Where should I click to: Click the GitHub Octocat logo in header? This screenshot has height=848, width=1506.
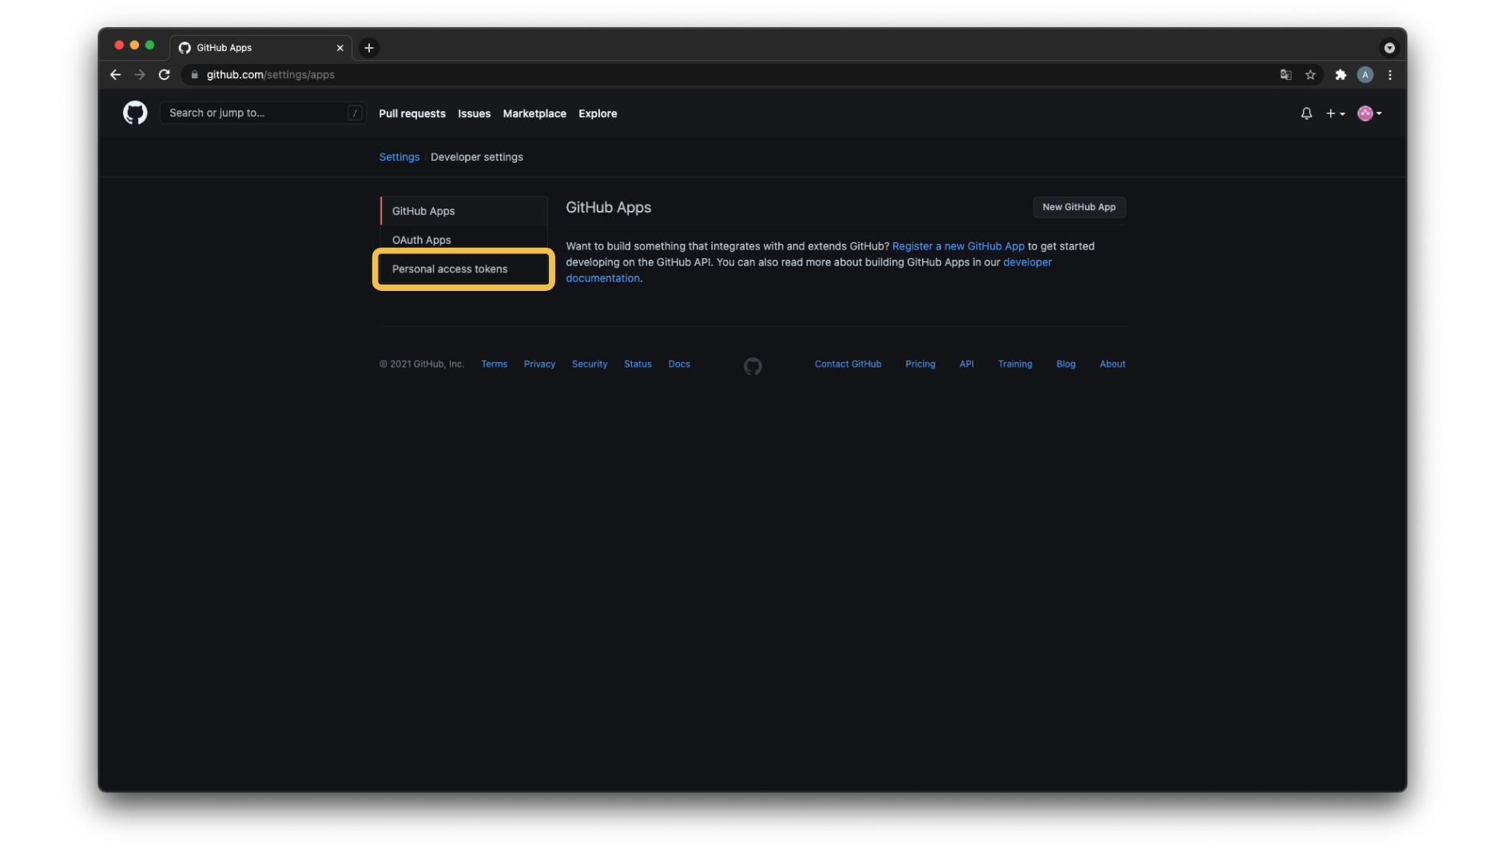tap(135, 113)
